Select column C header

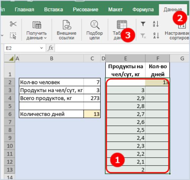[x=92, y=58]
